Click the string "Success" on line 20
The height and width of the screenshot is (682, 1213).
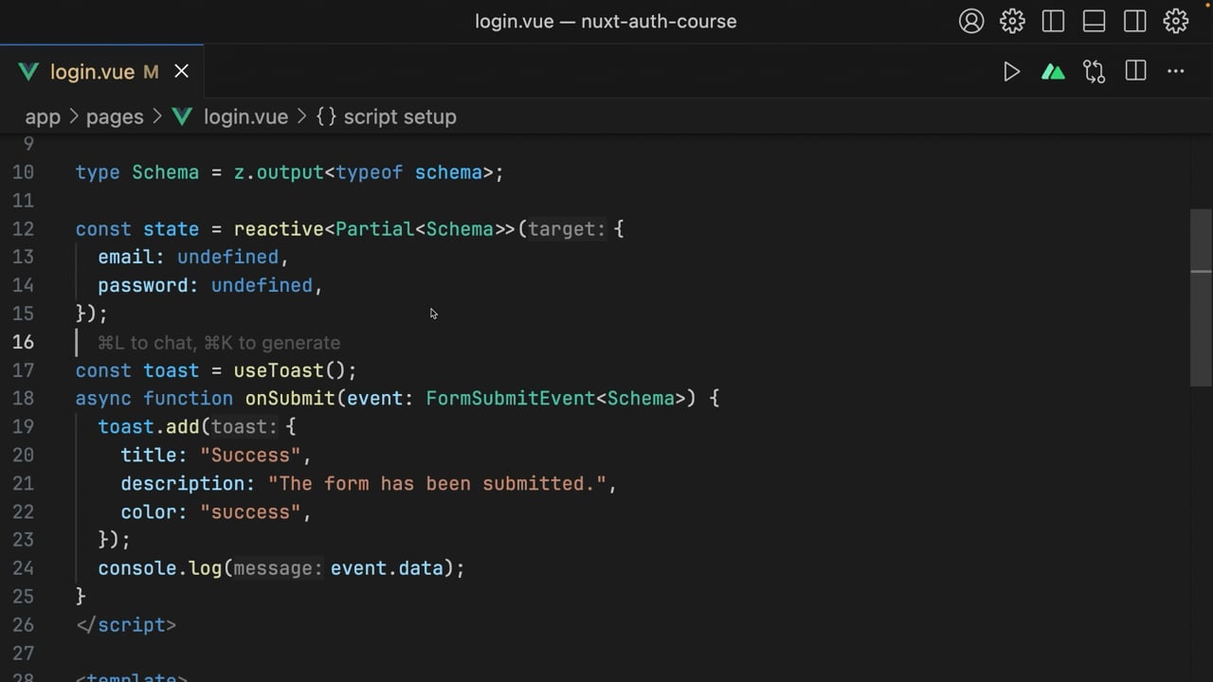click(250, 456)
